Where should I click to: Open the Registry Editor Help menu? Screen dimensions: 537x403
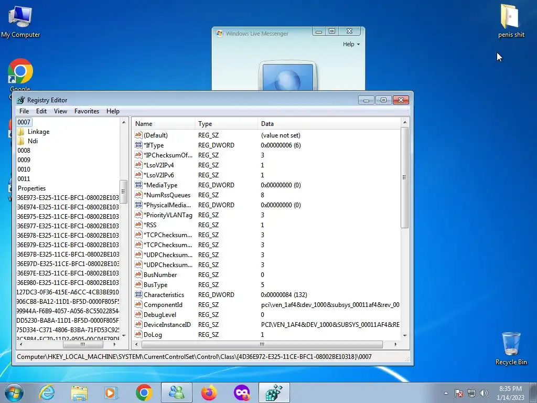click(113, 111)
